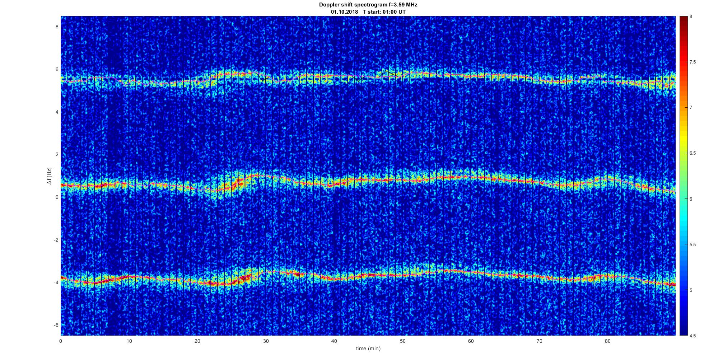Click the title "Doppler shift spectrogram f=3.59 MHz"

[x=368, y=5]
